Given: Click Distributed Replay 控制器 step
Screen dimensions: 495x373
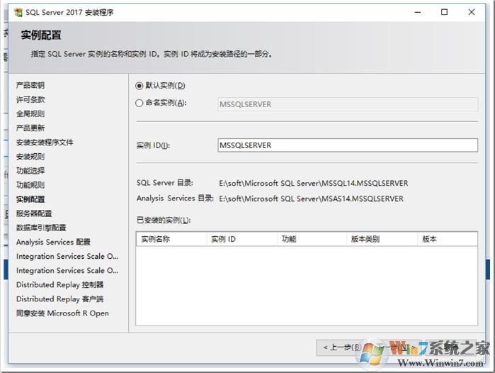Looking at the screenshot, I should tap(59, 284).
